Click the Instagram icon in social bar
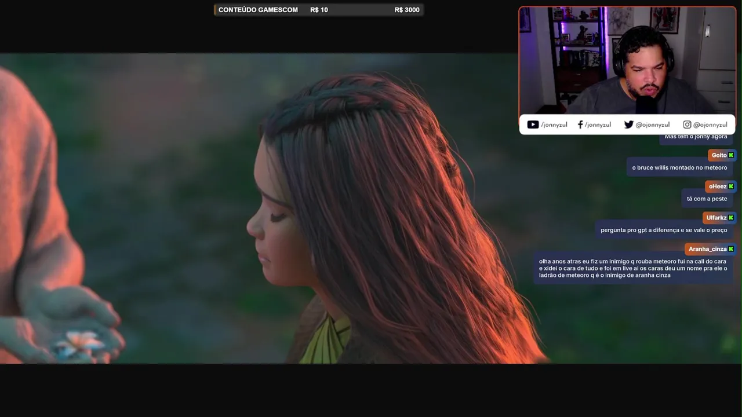Image resolution: width=742 pixels, height=417 pixels. coord(687,125)
